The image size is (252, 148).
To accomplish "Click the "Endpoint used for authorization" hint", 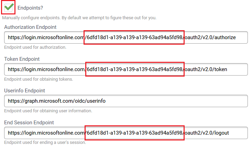I will [x=35, y=47].
